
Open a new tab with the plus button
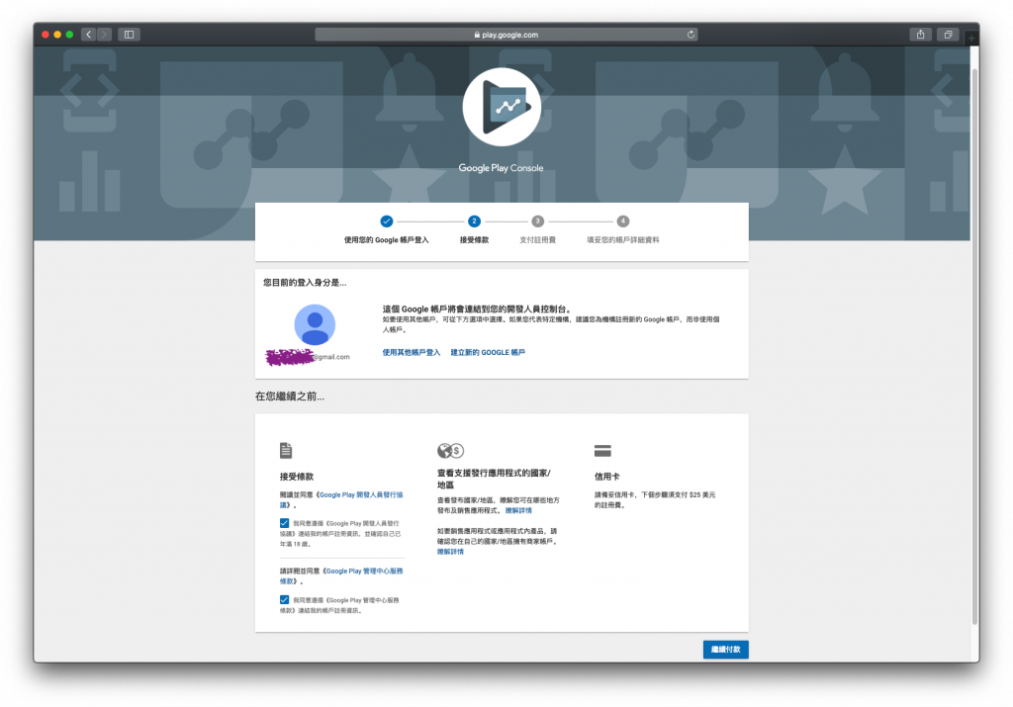(x=971, y=39)
